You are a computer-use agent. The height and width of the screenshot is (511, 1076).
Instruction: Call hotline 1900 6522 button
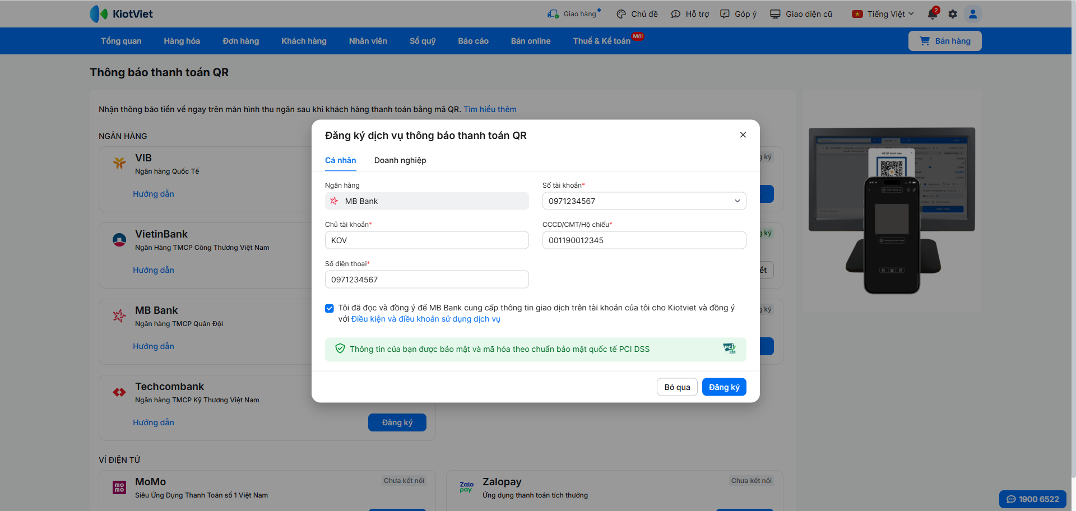click(1033, 499)
